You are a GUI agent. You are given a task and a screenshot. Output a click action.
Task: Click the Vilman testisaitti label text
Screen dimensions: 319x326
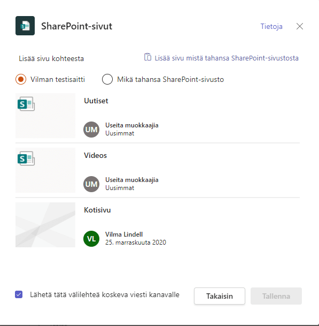click(58, 79)
